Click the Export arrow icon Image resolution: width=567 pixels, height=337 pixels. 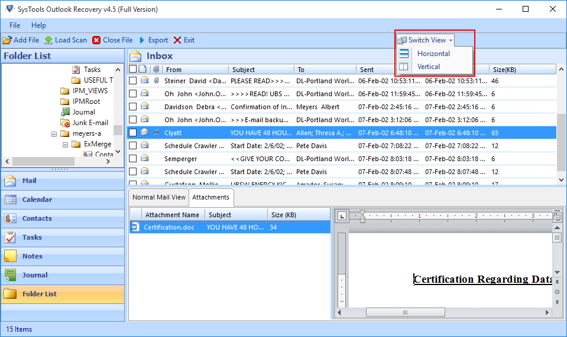tap(142, 40)
